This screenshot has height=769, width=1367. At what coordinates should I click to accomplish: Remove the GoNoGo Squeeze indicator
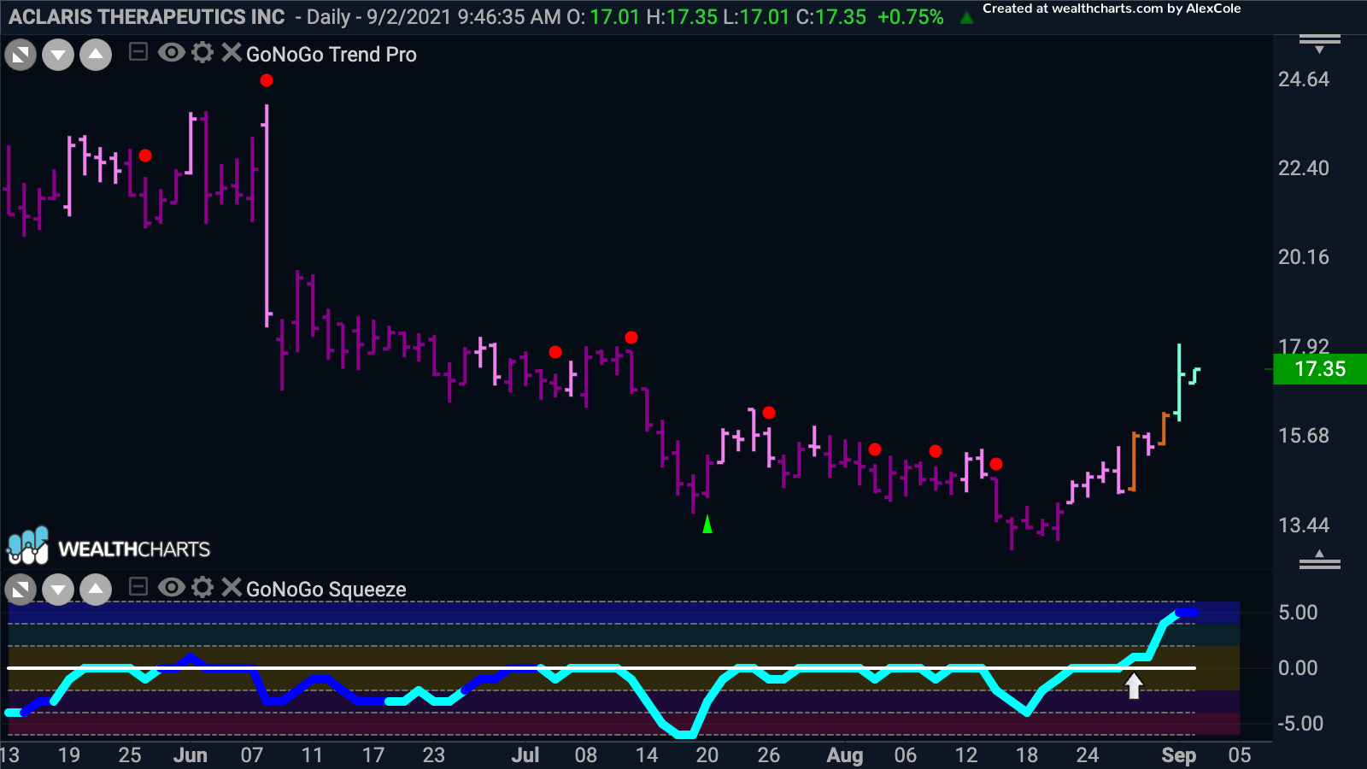(x=232, y=587)
